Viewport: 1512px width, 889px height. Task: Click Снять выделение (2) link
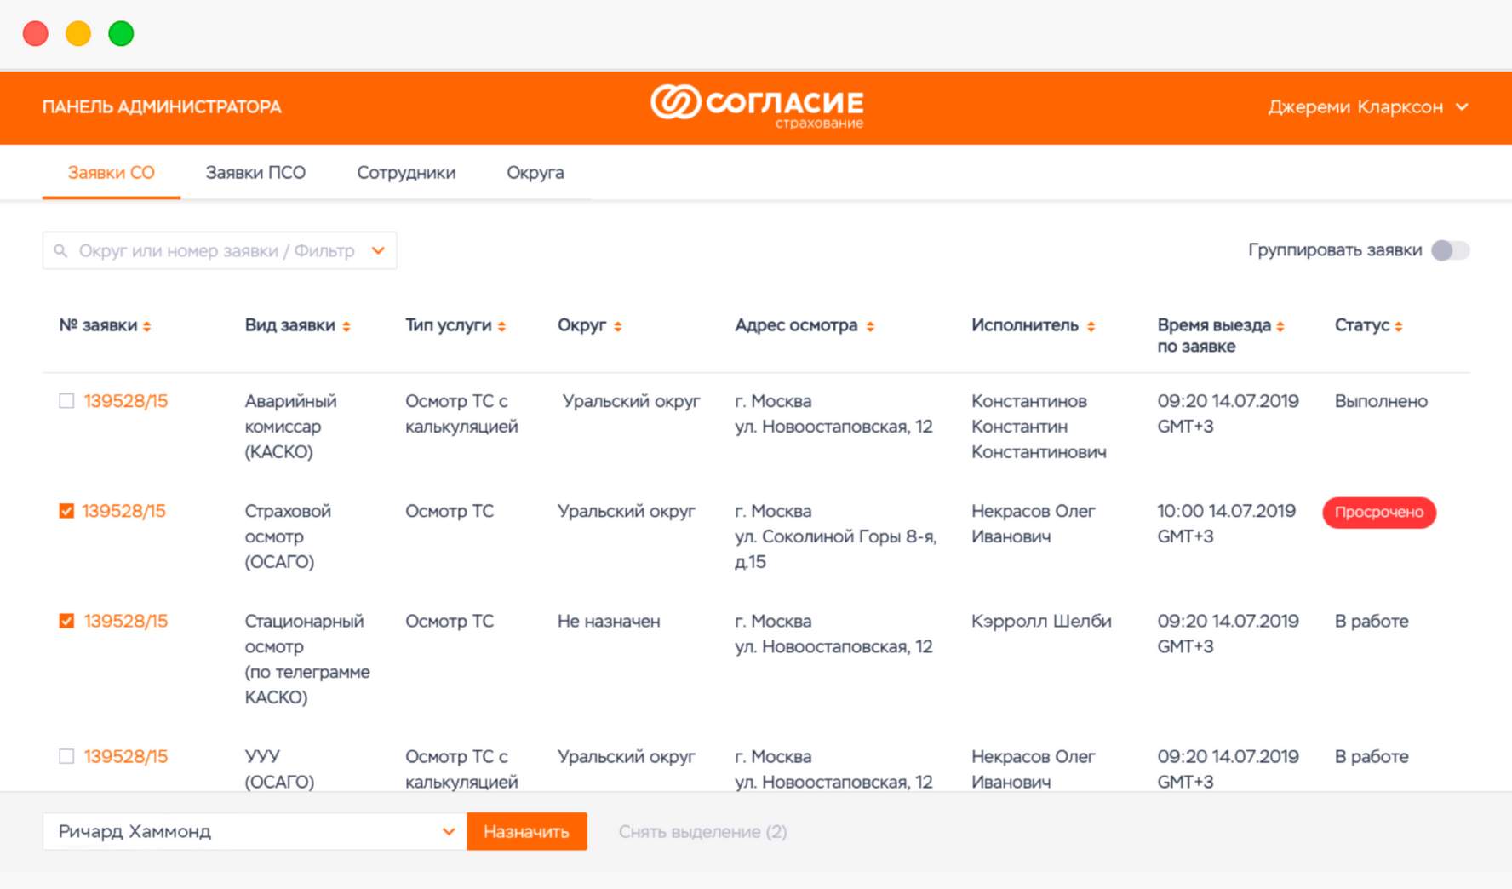[702, 832]
